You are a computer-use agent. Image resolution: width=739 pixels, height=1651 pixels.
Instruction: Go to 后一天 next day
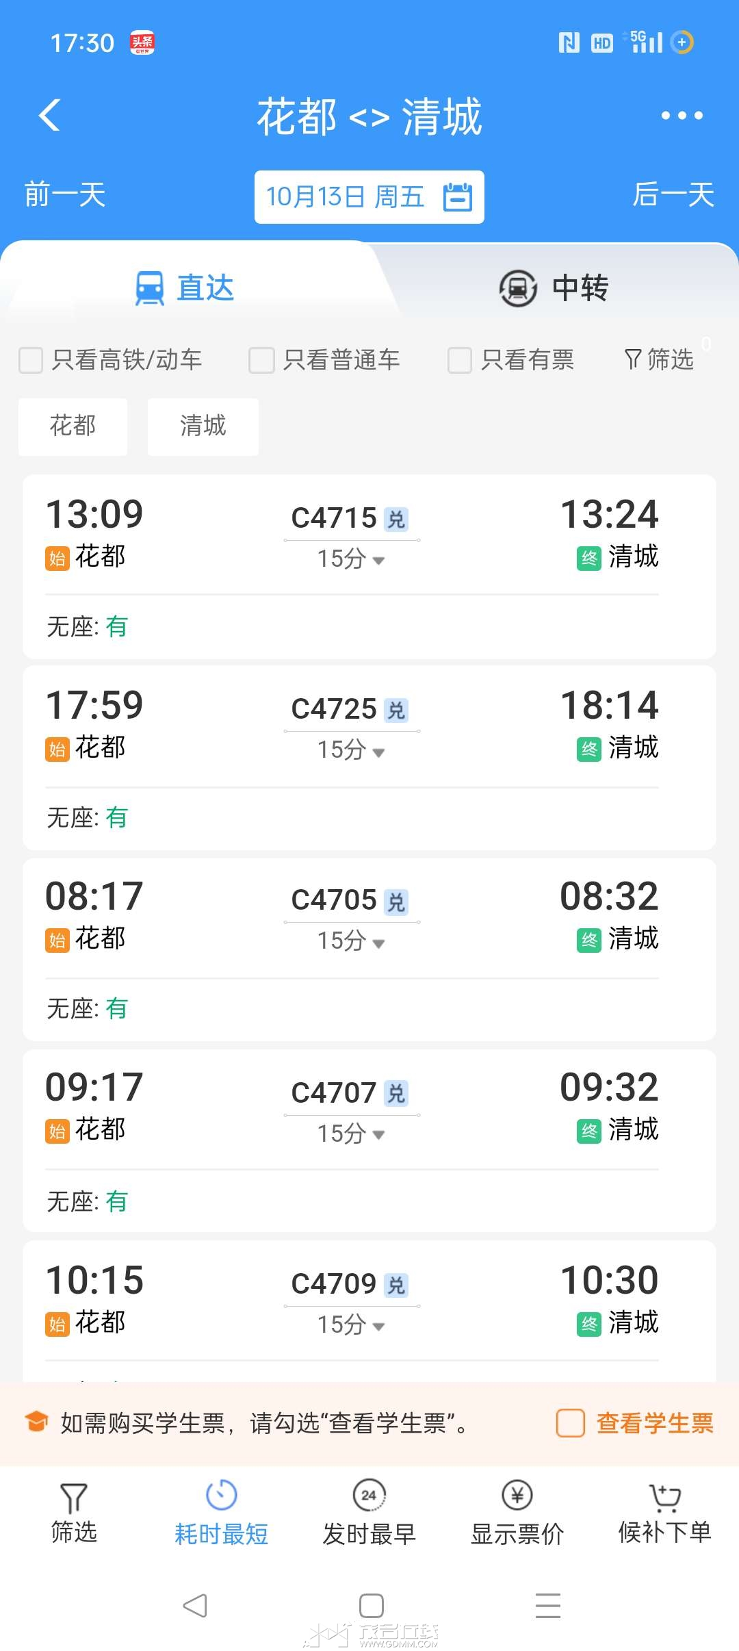[673, 195]
